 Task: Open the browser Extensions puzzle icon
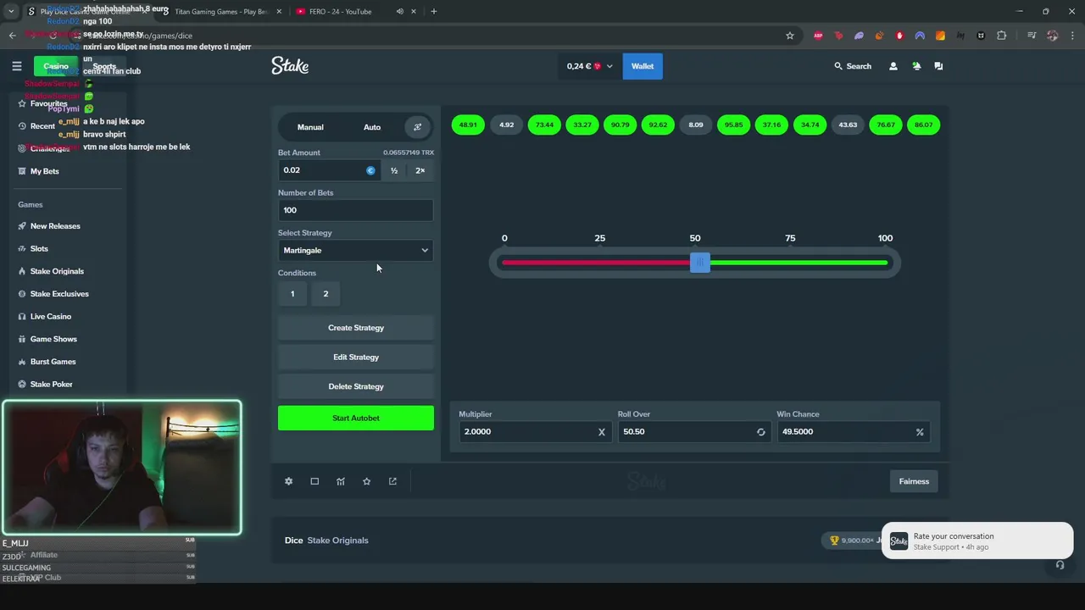tap(1002, 36)
